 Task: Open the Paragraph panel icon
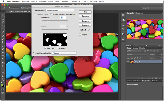click(123, 29)
